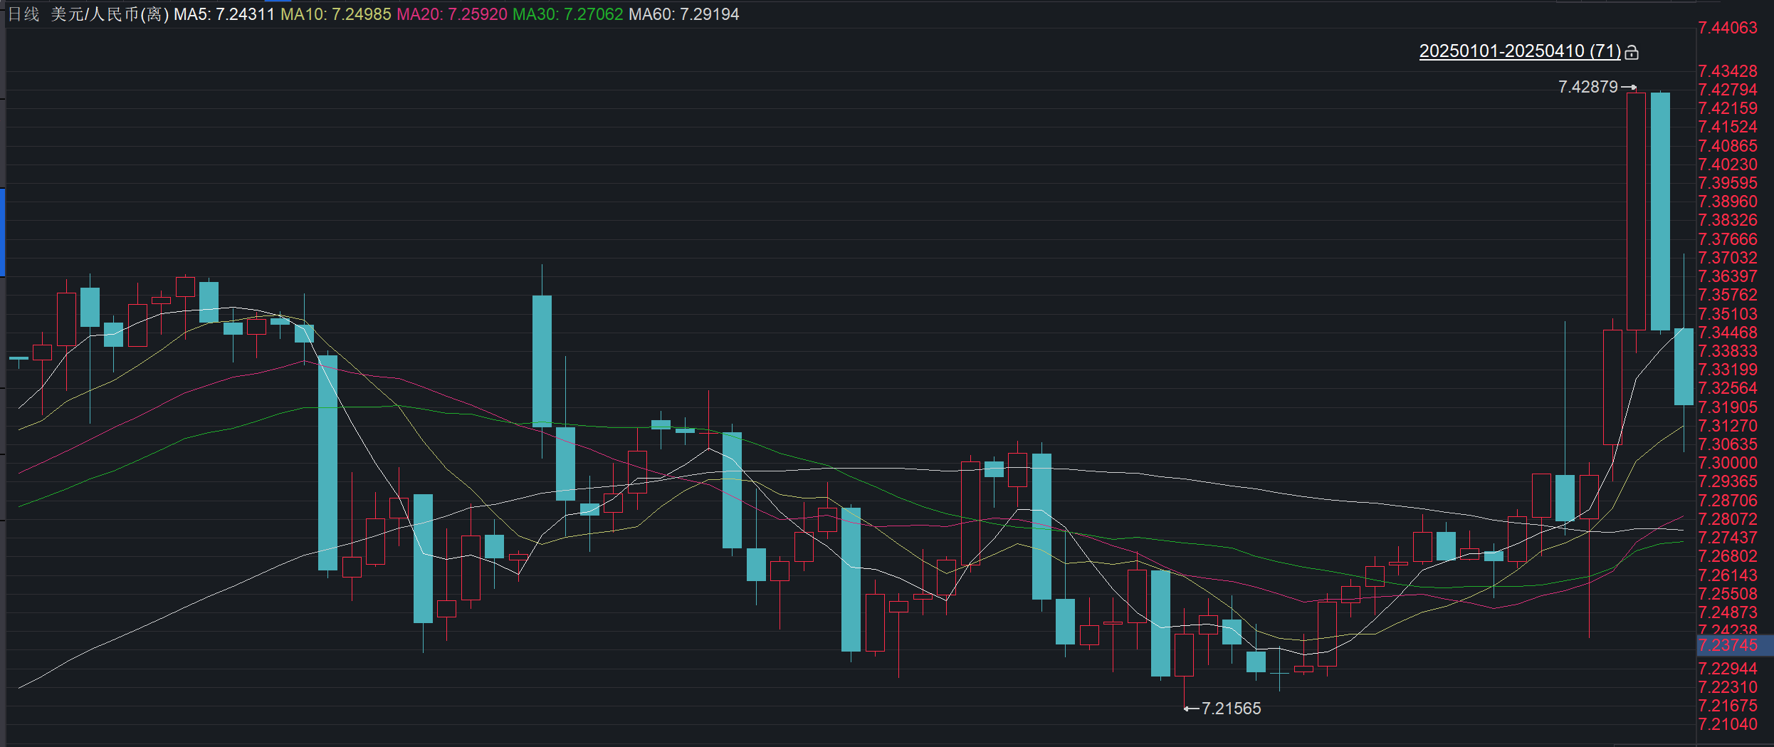Open the 20250101-20250410 date range link
The width and height of the screenshot is (1774, 747).
click(1519, 51)
